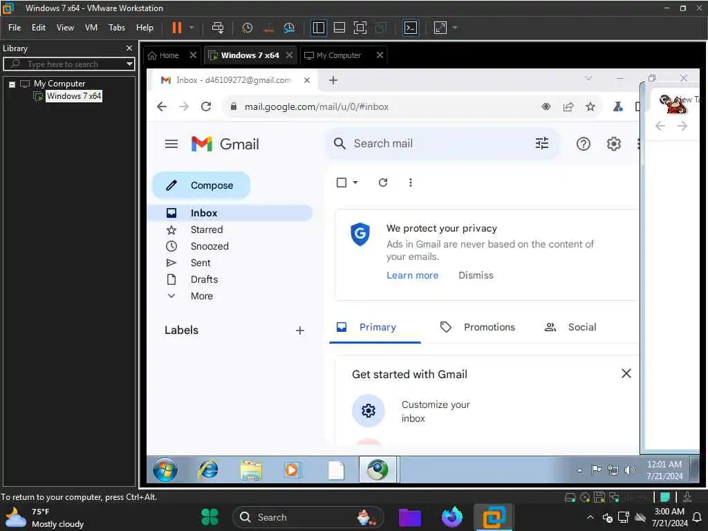Click the flask extension icon in browser
The height and width of the screenshot is (531, 708).
click(617, 106)
